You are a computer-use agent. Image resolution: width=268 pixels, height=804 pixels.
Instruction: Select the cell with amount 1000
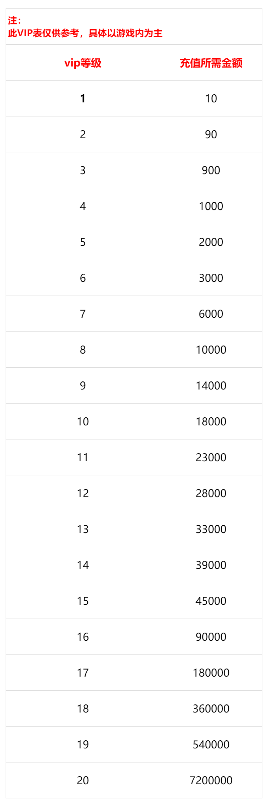[x=211, y=206]
